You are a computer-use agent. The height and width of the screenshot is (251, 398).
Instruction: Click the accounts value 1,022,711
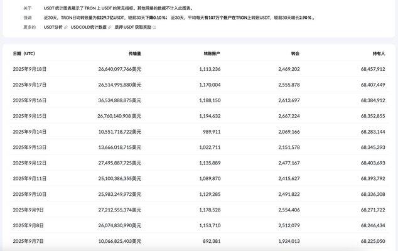(210, 147)
